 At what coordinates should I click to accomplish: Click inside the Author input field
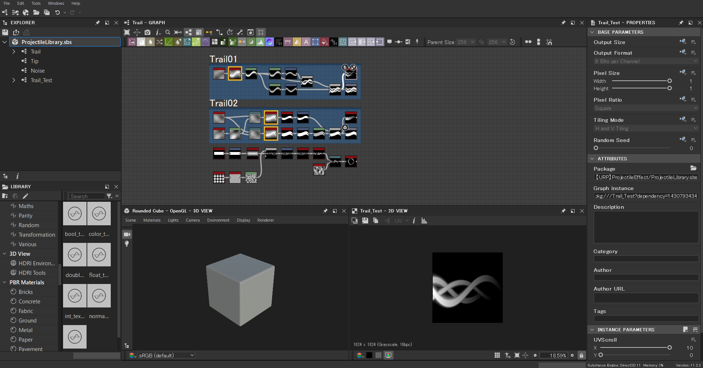646,277
